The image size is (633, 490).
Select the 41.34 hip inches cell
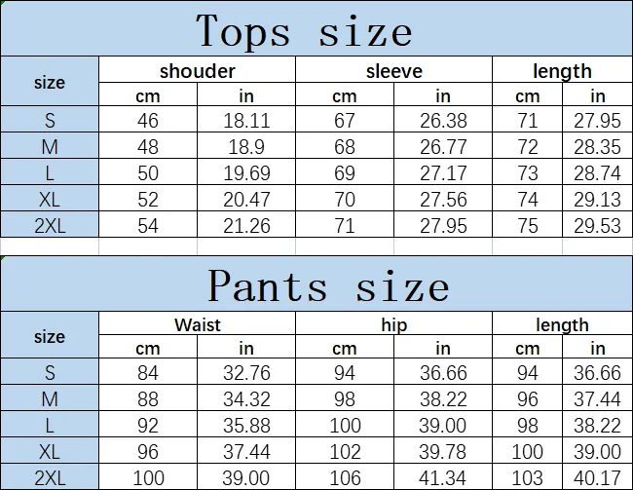click(443, 478)
